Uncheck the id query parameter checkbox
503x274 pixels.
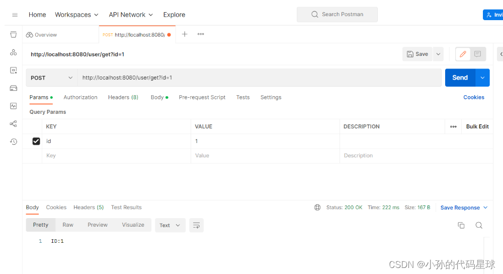pyautogui.click(x=36, y=141)
